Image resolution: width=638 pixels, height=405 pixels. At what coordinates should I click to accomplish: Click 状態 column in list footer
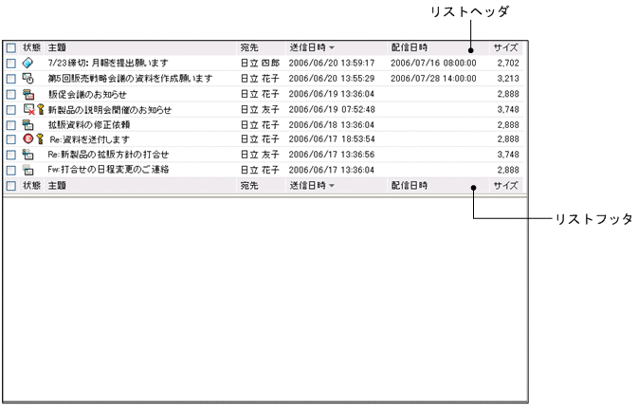[31, 186]
